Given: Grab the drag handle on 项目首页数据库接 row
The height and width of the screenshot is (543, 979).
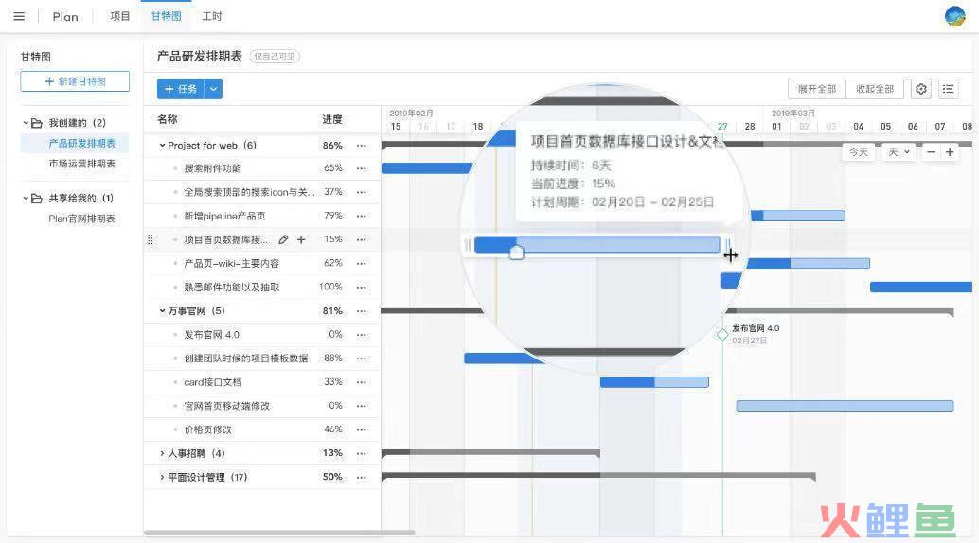Looking at the screenshot, I should point(150,239).
